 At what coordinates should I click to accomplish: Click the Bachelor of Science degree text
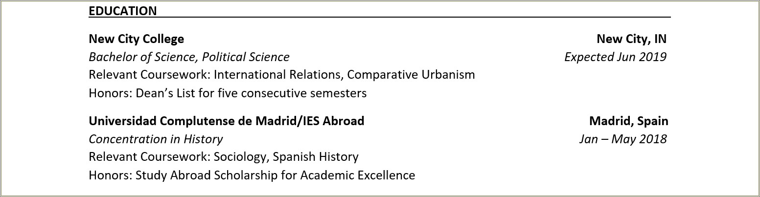[x=143, y=57]
